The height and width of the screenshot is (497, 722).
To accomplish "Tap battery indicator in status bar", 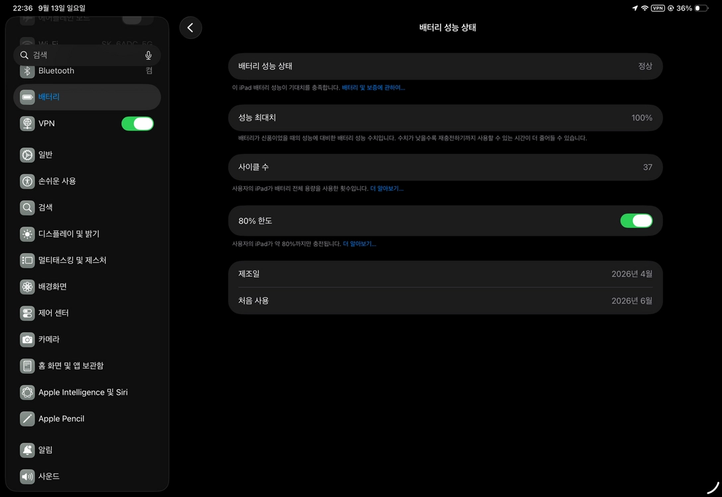I will (701, 8).
